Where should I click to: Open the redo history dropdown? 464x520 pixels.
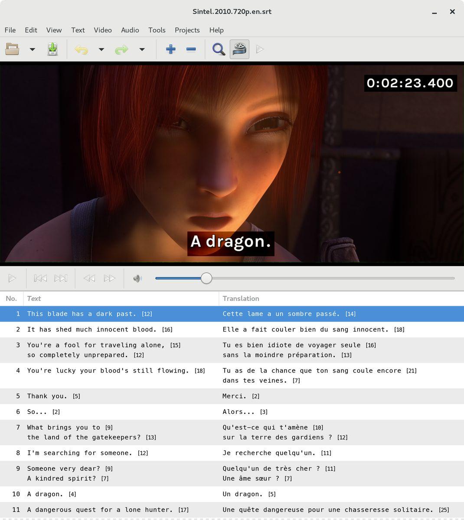pos(142,49)
